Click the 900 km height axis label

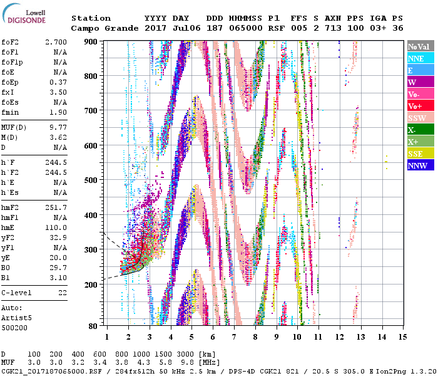93,42
